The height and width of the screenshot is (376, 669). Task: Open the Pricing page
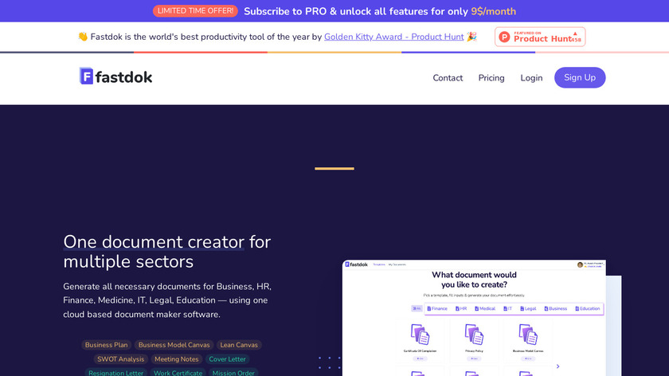coord(491,78)
